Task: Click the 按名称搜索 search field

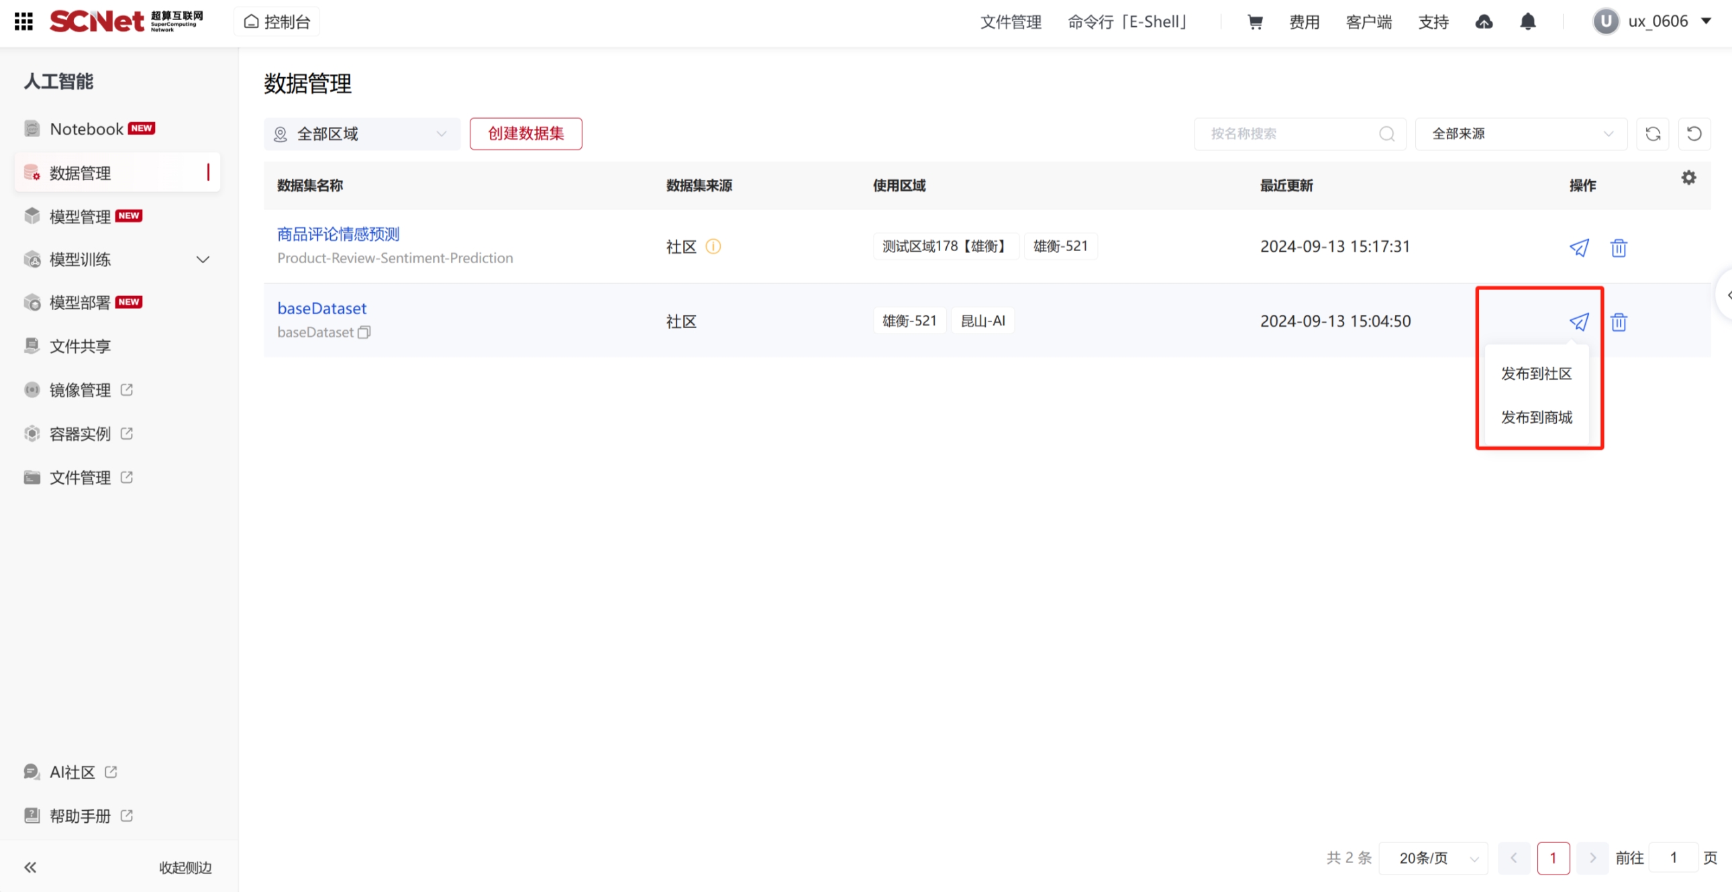Action: [x=1291, y=134]
